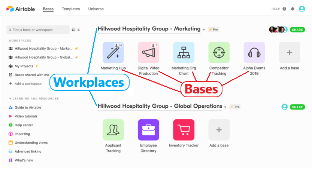Share the Global Operations workspace
Viewport: 312px width, 169px height.
[297, 107]
